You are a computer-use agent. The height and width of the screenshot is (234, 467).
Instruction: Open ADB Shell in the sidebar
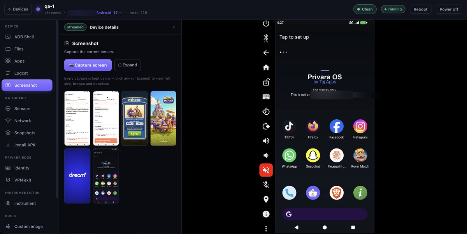[x=27, y=37]
